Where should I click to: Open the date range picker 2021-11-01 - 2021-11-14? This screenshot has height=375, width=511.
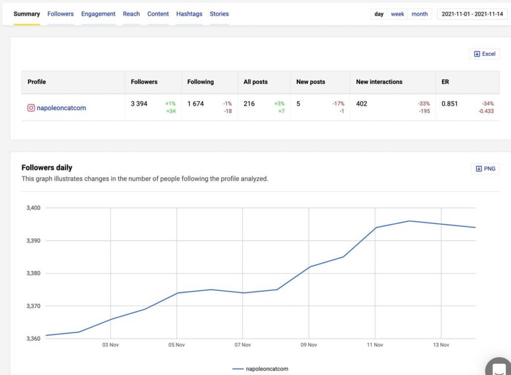coord(472,14)
